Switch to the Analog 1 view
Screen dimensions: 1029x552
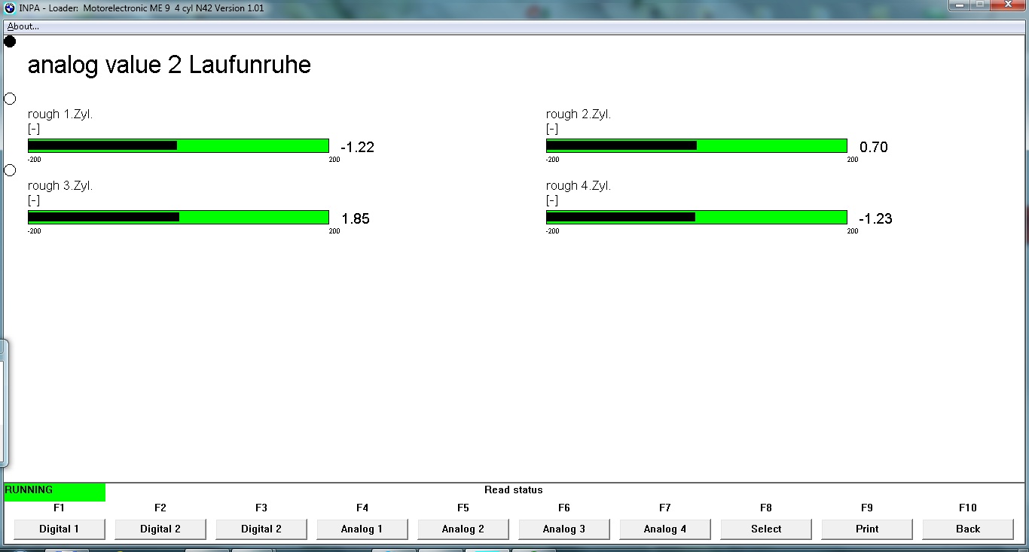(362, 529)
